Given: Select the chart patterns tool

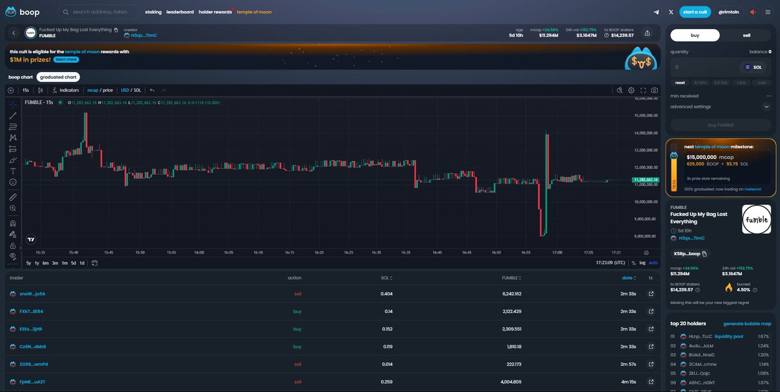Looking at the screenshot, I should (x=13, y=138).
